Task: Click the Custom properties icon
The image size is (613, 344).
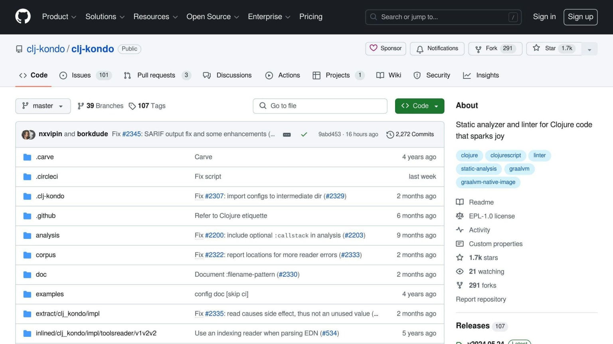Action: click(x=460, y=244)
